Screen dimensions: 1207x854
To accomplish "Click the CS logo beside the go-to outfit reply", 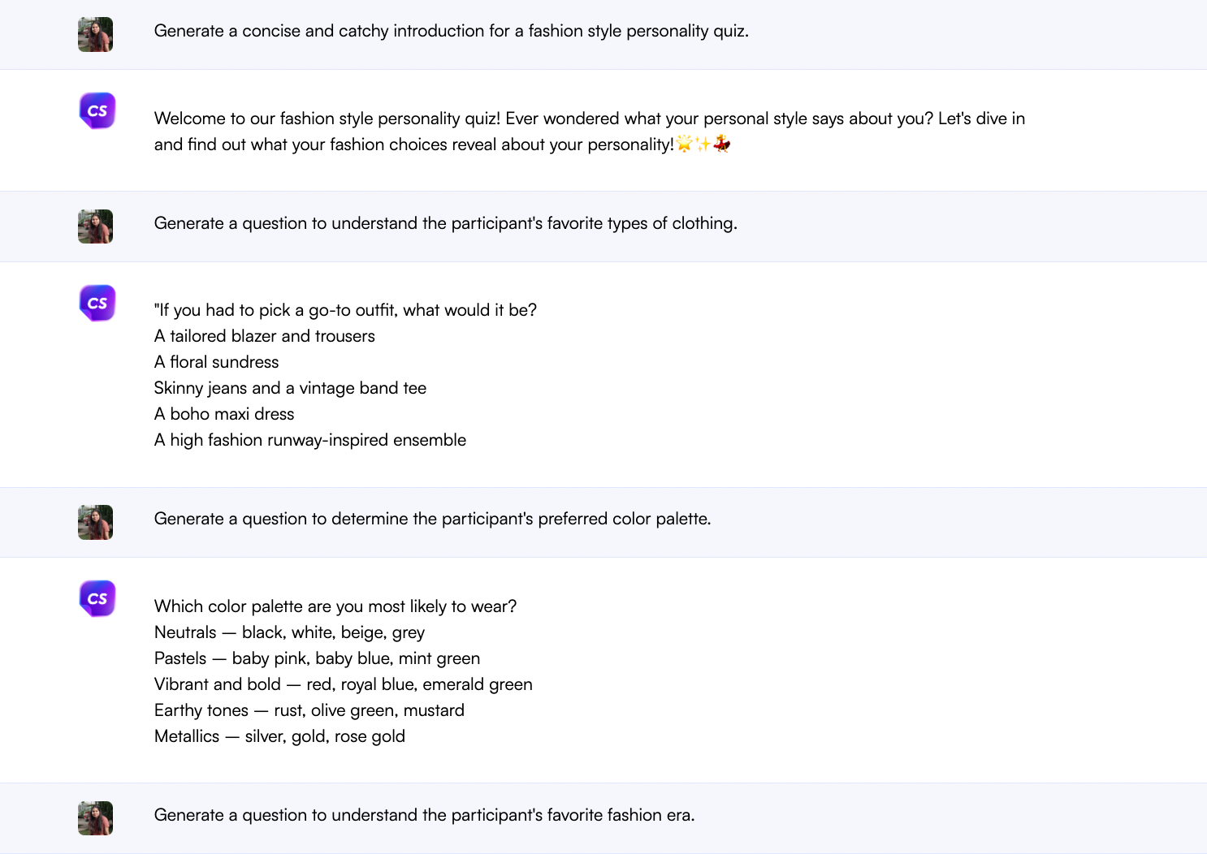I will 97,303.
